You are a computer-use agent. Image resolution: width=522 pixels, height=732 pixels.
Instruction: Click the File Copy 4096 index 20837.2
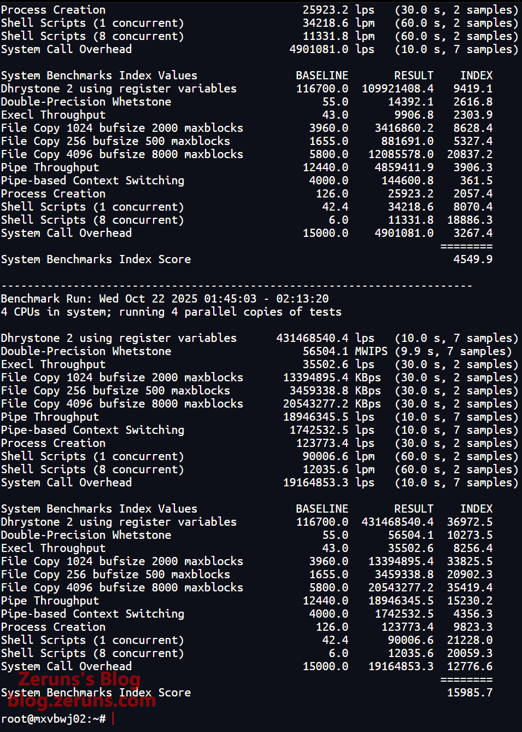(x=470, y=154)
